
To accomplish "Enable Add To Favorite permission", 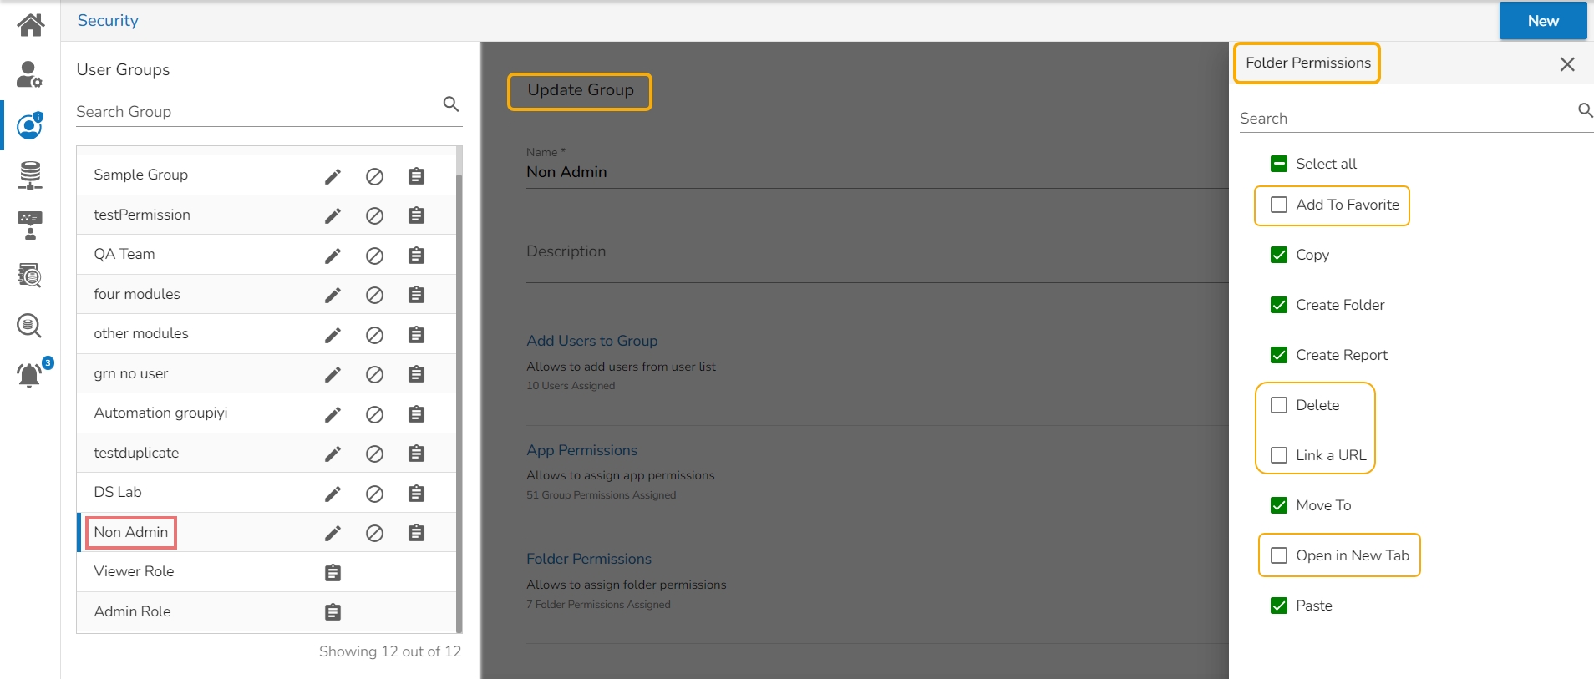I will (1278, 205).
